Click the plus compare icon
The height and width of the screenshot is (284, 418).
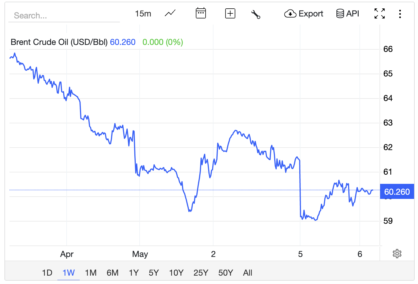coord(230,13)
